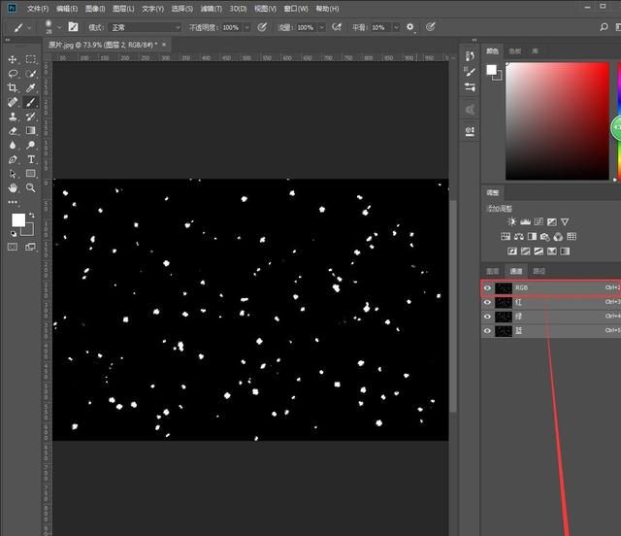Select the Lasso tool
621x536 pixels.
(13, 74)
